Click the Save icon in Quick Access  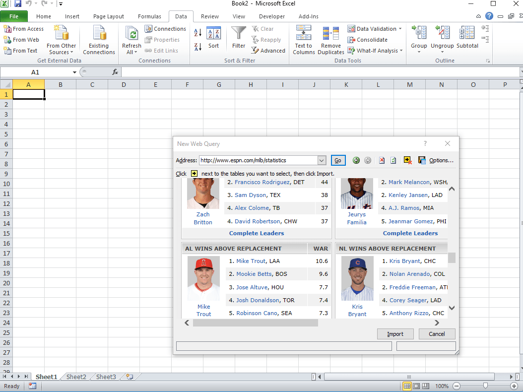(x=18, y=3)
